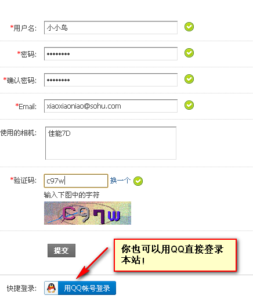Click the QQ penguin icon
This screenshot has width=253, height=299.
tap(51, 288)
